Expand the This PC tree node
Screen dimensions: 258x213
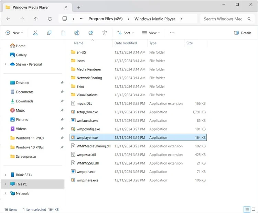coord(6,184)
